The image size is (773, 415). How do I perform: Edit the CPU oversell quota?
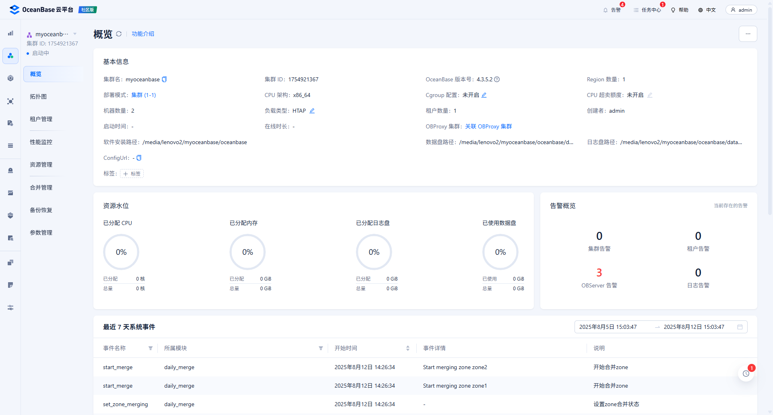coord(650,95)
